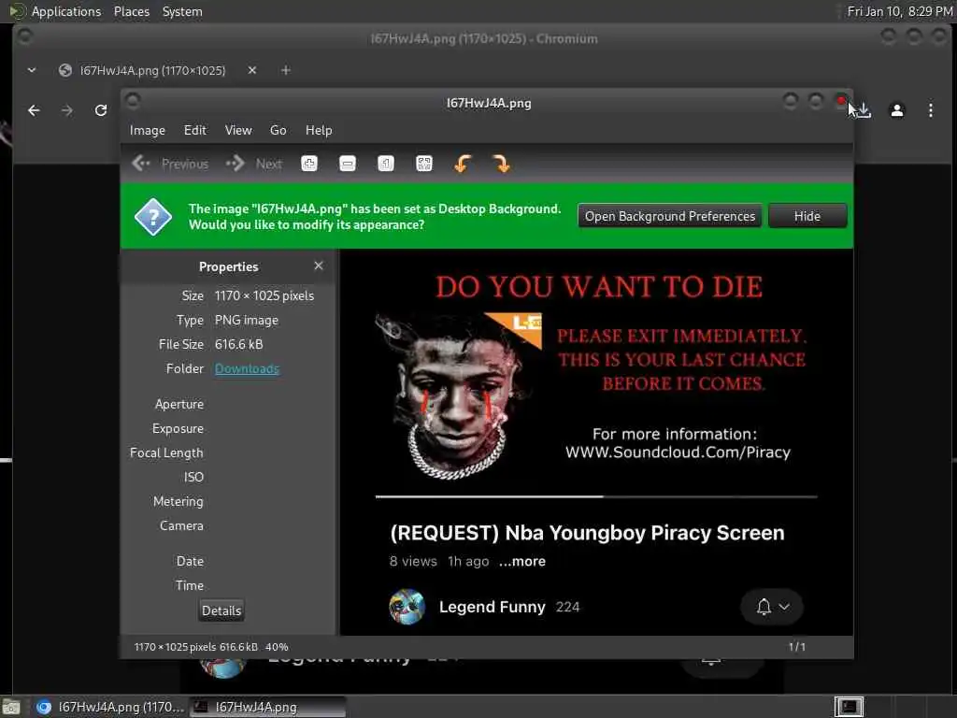Open the Edit menu
The image size is (957, 718).
pyautogui.click(x=195, y=130)
